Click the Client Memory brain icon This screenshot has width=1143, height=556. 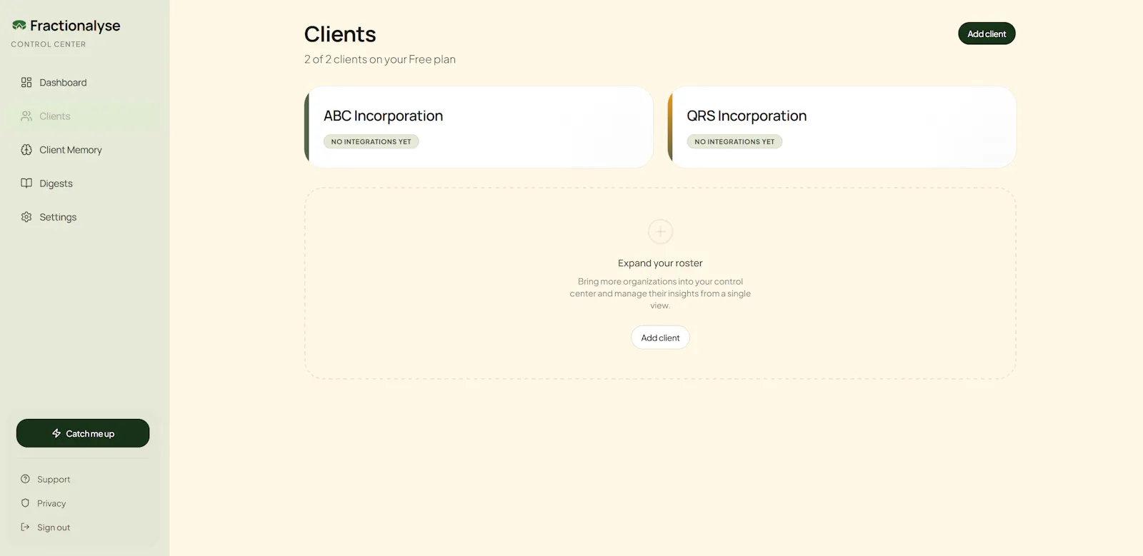coord(26,150)
